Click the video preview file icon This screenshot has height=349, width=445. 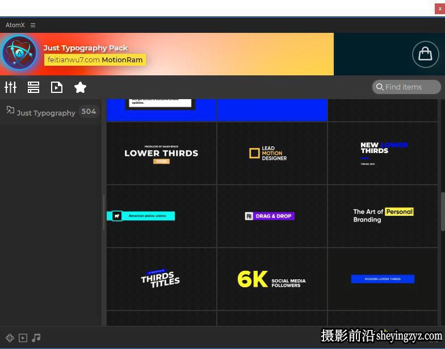coord(57,87)
